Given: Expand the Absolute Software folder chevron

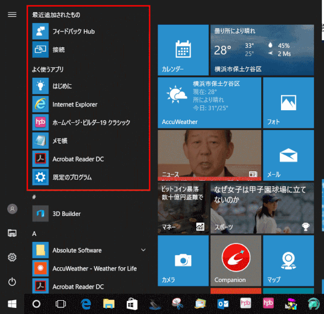Looking at the screenshot, I should coord(143,250).
